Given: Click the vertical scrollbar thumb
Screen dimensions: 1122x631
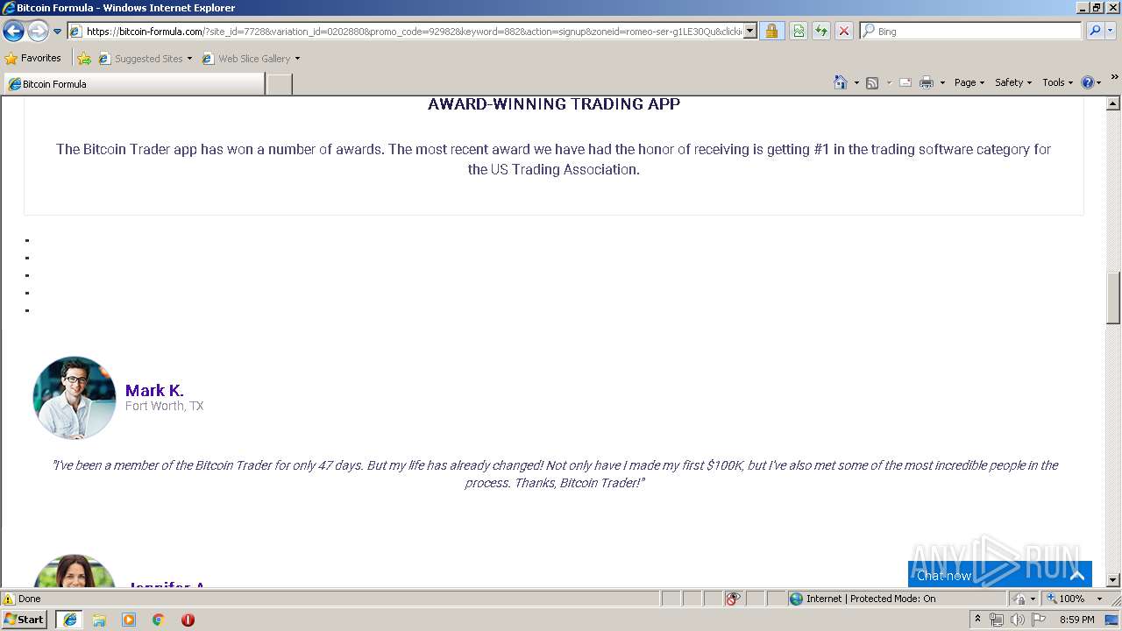Looking at the screenshot, I should click(x=1113, y=298).
